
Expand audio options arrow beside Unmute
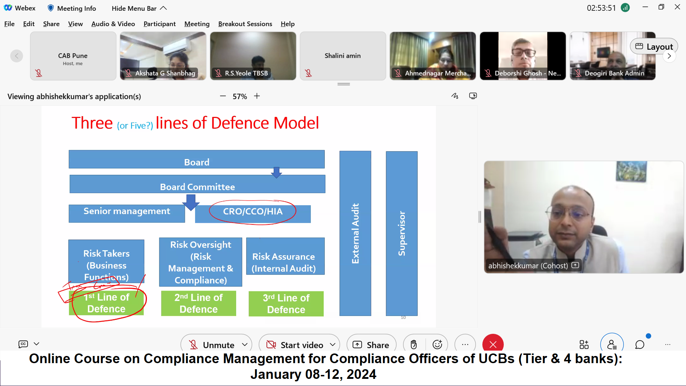point(245,345)
